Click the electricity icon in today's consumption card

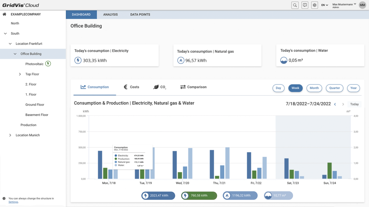point(78,60)
